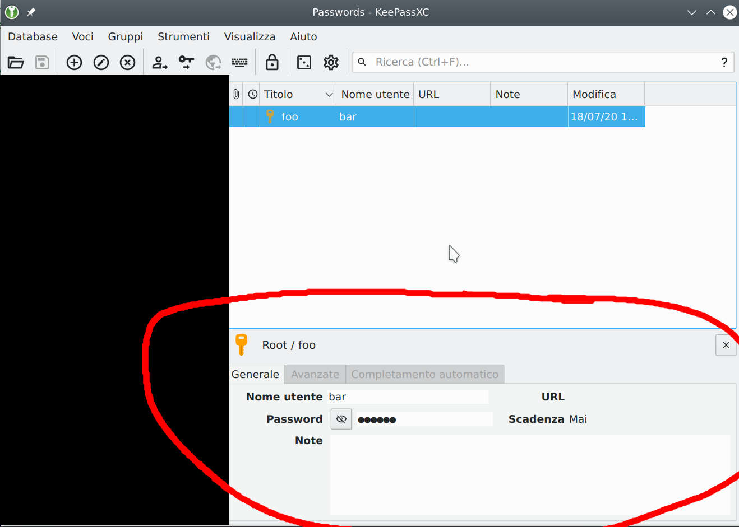Delete selected entry with X circle icon
Screen dimensions: 739x527
coord(128,62)
